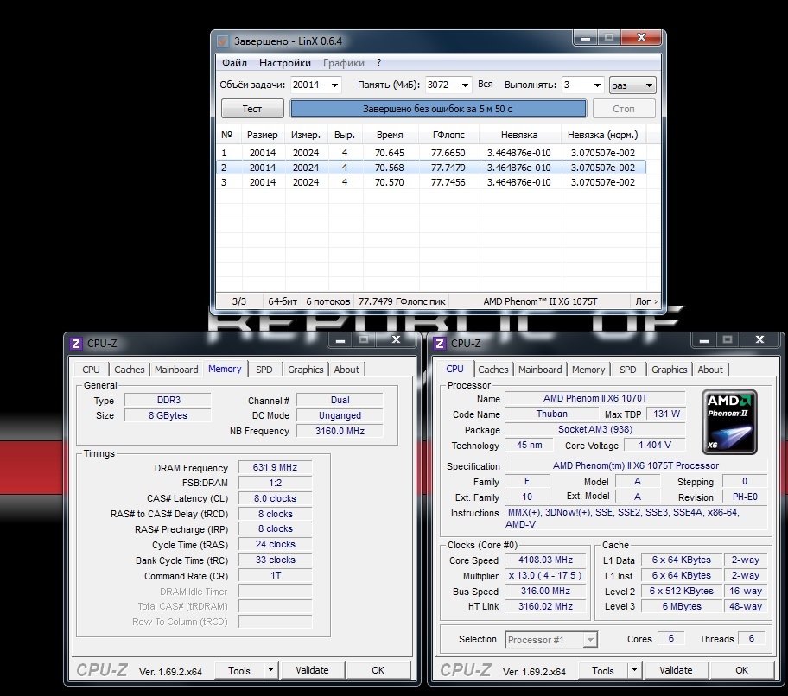788x696 pixels.
Task: Click the CPU-Z Memory window title icon
Action: click(x=76, y=344)
